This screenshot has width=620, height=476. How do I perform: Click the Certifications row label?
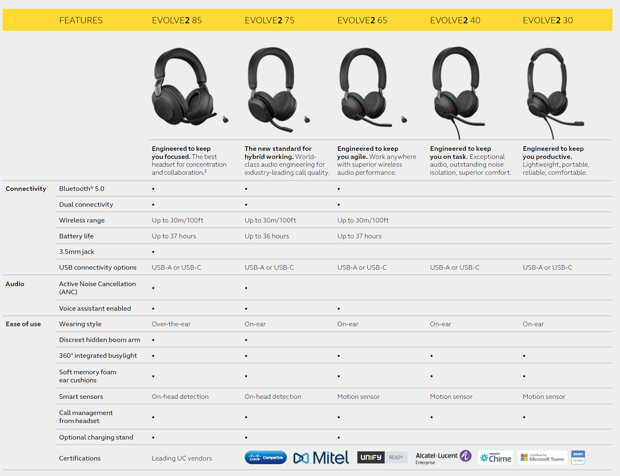pos(80,458)
